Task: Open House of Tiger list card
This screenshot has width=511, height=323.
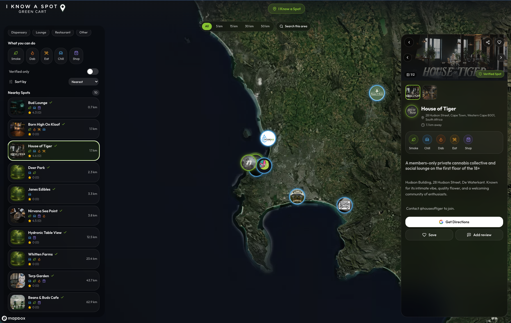Action: point(54,151)
